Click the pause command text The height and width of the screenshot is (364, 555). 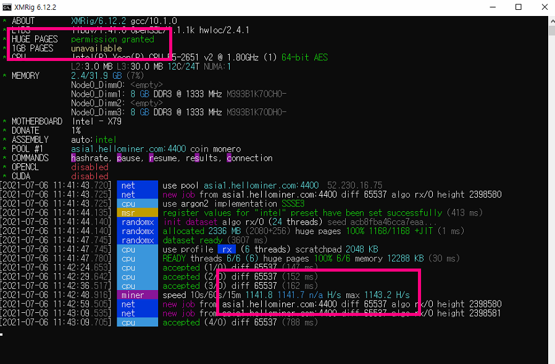point(130,158)
